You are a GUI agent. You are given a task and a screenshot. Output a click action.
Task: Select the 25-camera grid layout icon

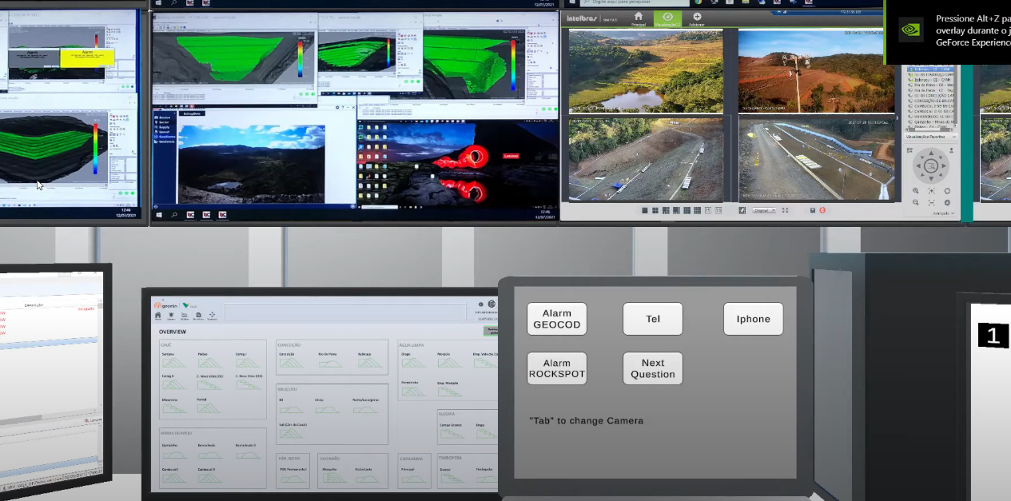[707, 210]
